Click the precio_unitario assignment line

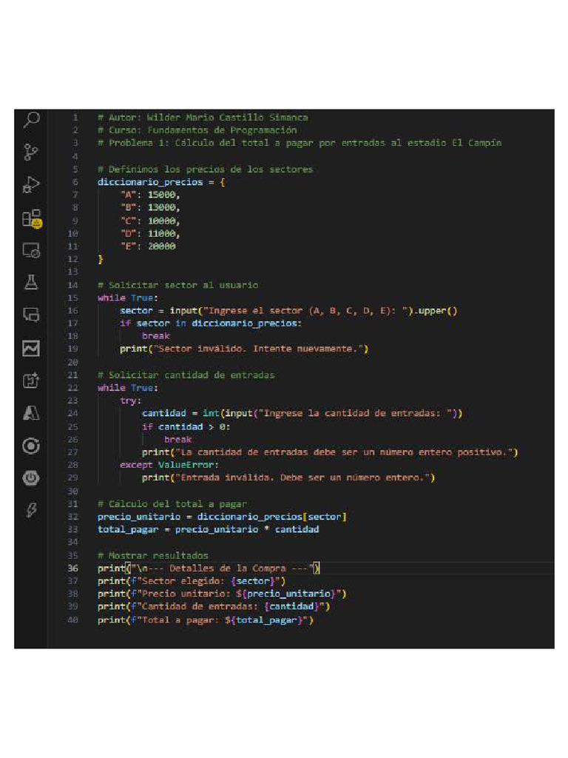click(222, 516)
